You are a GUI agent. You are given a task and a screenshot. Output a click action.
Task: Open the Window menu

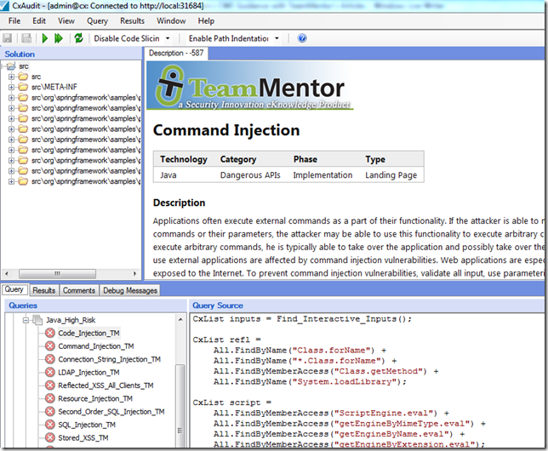[171, 21]
